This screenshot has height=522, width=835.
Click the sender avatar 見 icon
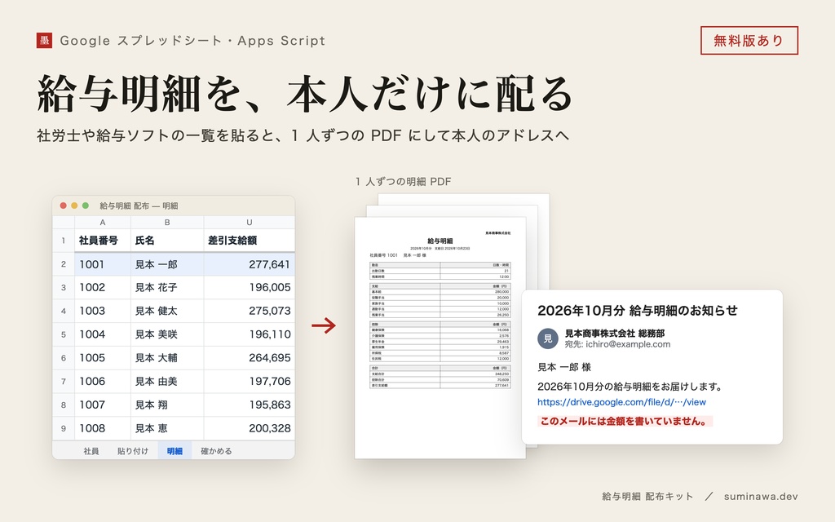pyautogui.click(x=548, y=338)
